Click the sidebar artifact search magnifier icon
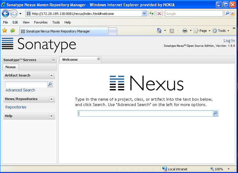 50,84
